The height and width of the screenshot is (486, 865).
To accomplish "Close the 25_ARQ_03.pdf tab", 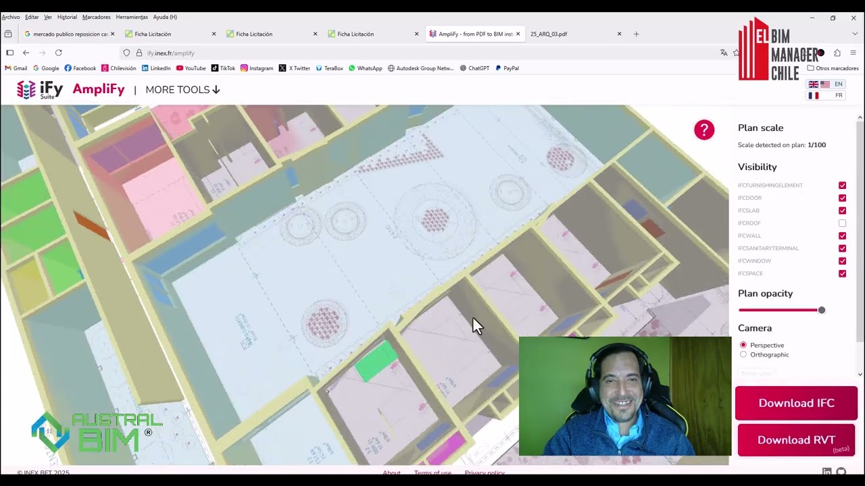I will pos(619,34).
